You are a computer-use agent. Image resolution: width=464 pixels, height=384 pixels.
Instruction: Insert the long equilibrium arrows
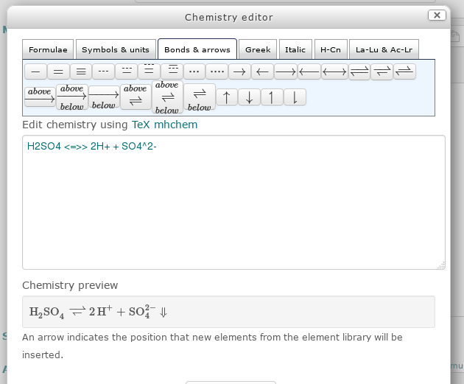click(x=359, y=71)
